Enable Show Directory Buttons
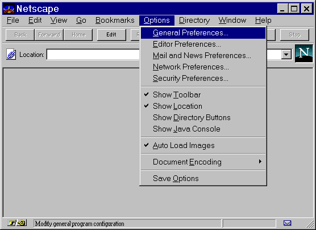The height and width of the screenshot is (230, 316). 203,117
